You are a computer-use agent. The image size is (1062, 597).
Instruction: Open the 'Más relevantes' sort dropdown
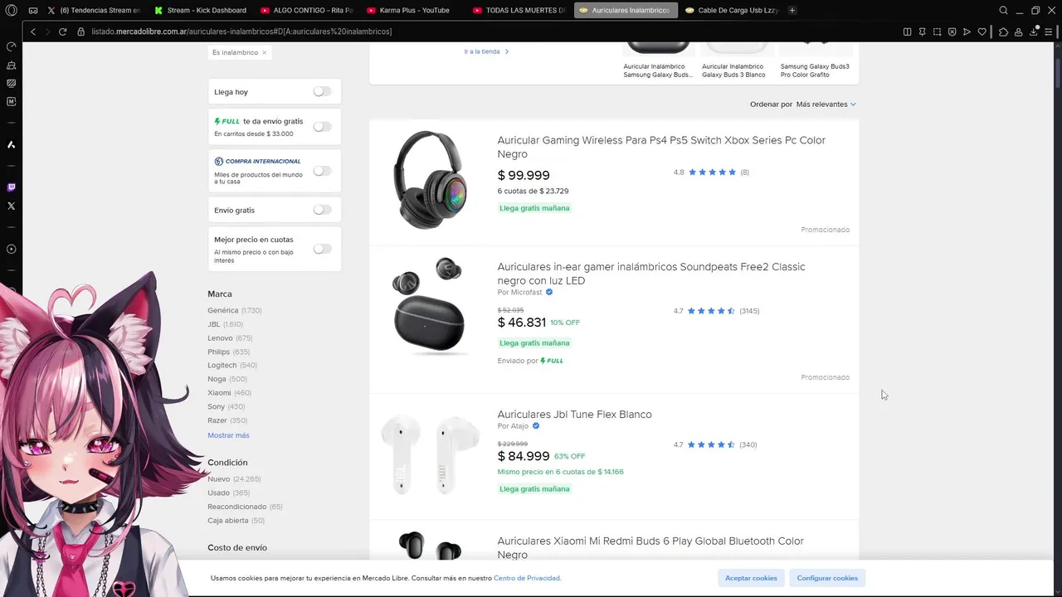point(826,104)
